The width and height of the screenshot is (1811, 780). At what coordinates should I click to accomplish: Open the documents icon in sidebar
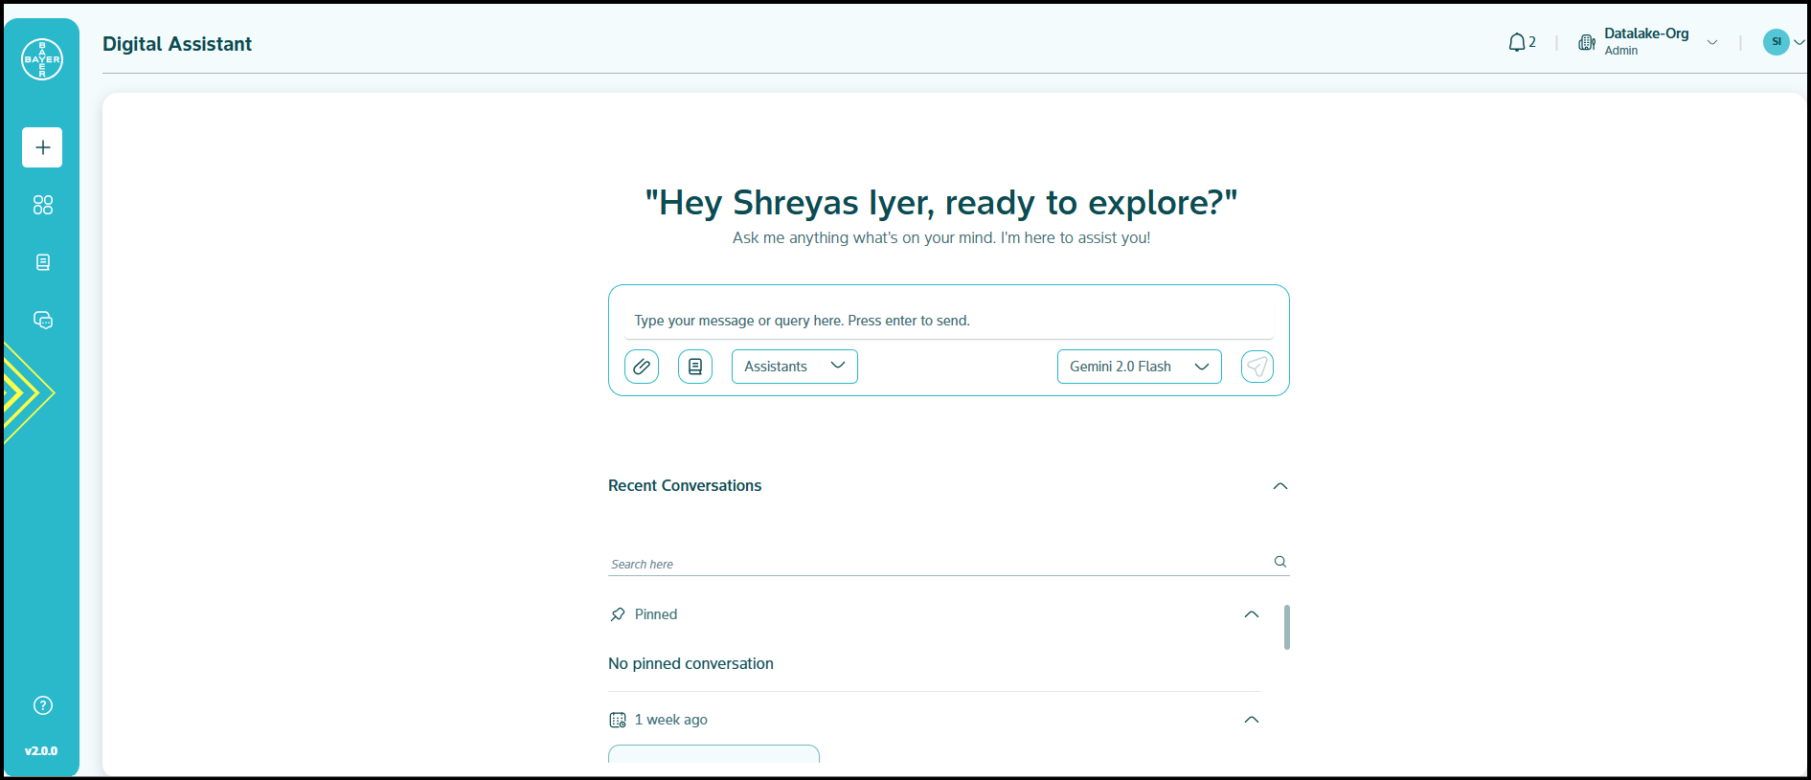pos(42,262)
